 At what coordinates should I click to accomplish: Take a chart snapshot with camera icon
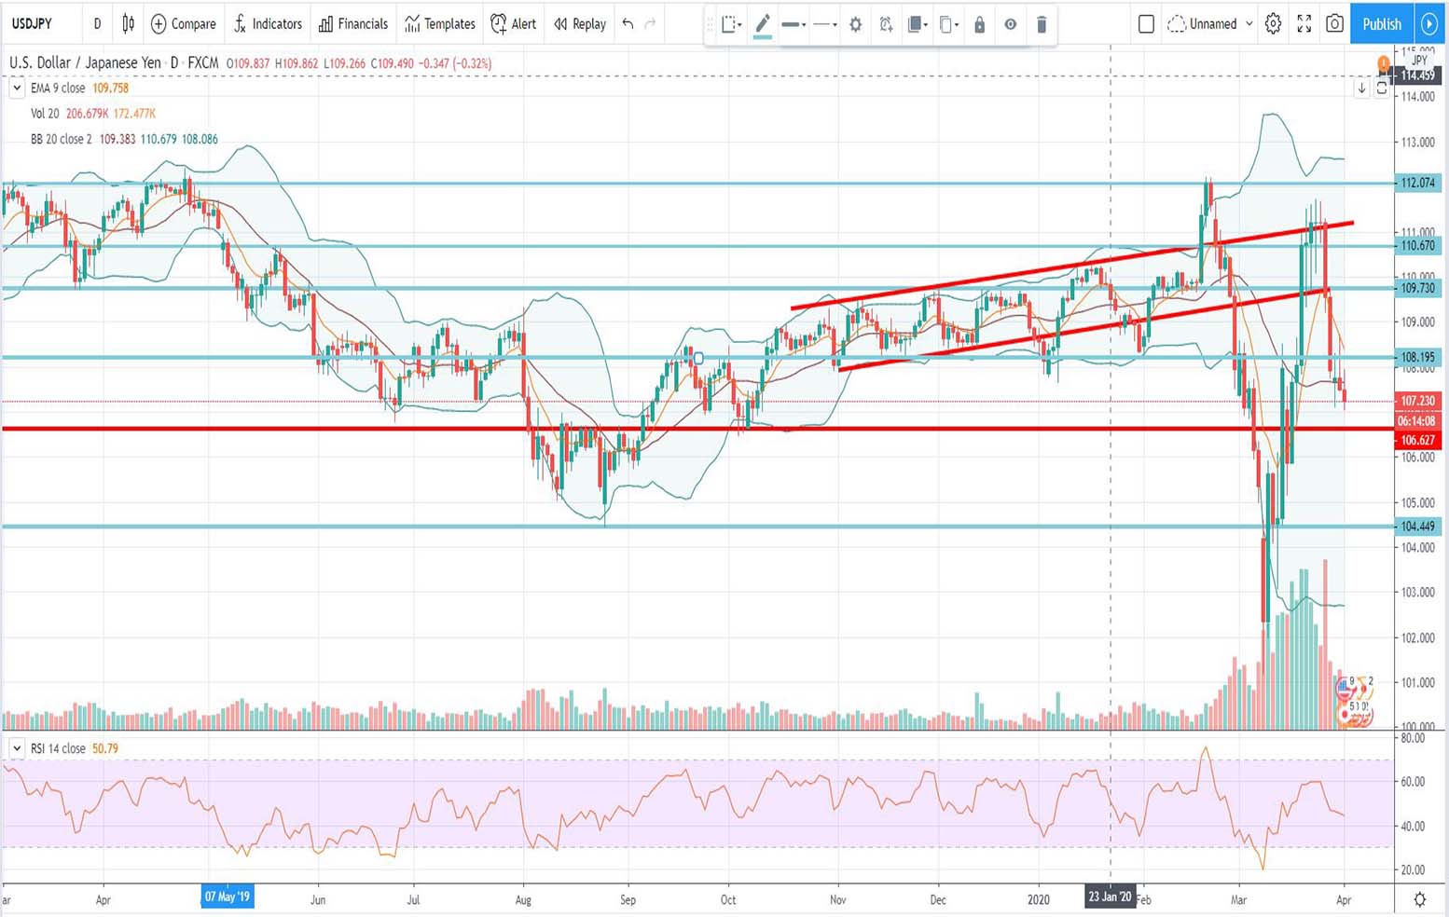click(1334, 24)
